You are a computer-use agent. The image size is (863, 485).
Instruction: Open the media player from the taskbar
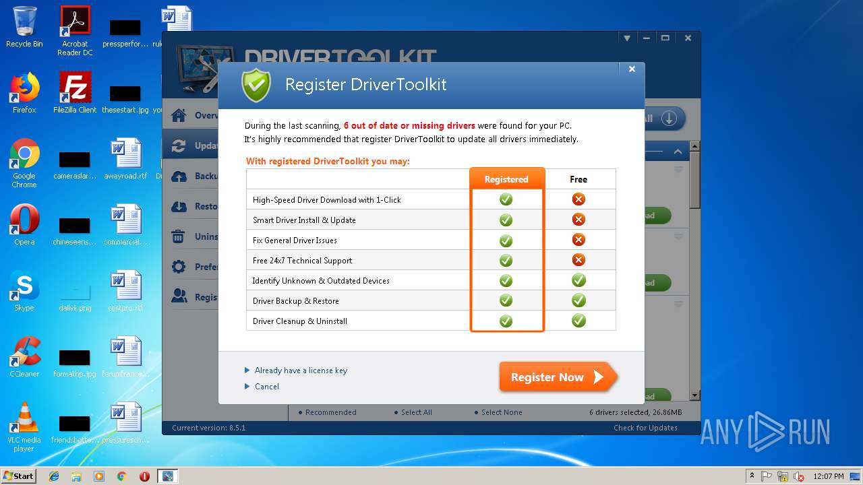pyautogui.click(x=99, y=476)
